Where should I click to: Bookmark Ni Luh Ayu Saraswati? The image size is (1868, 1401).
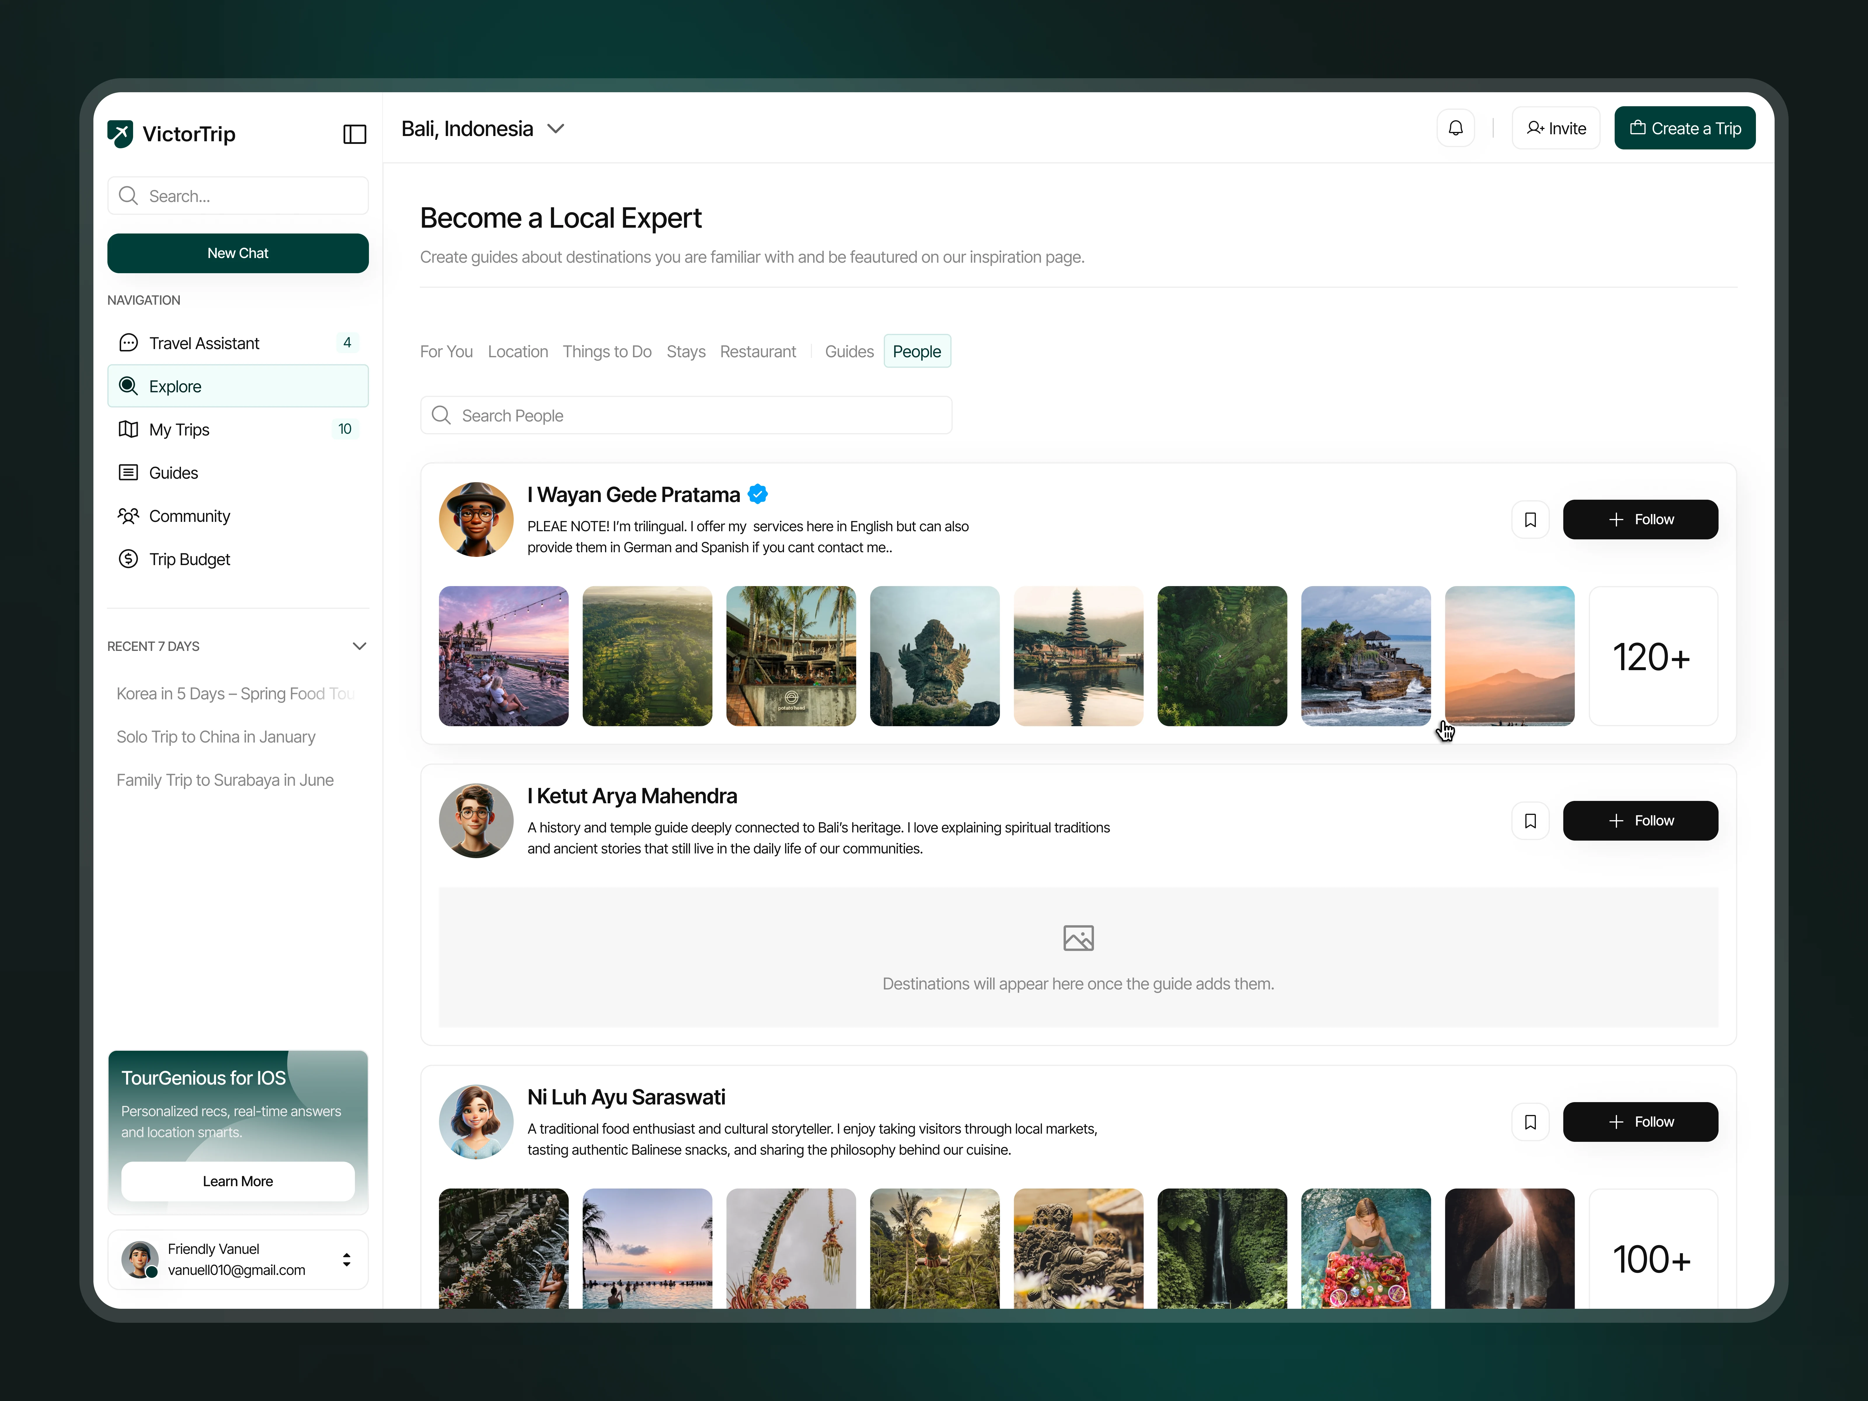point(1530,1122)
